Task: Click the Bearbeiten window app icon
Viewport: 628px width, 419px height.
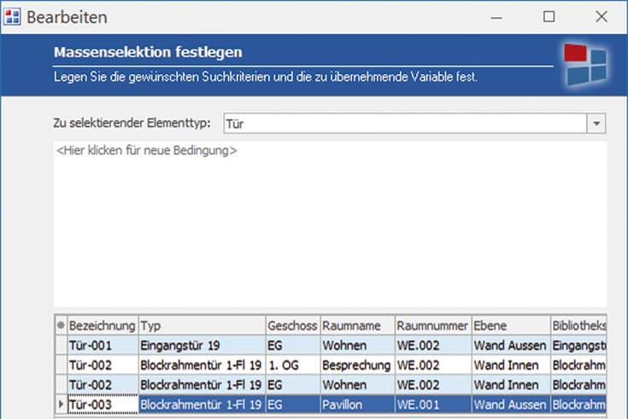Action: click(x=12, y=16)
